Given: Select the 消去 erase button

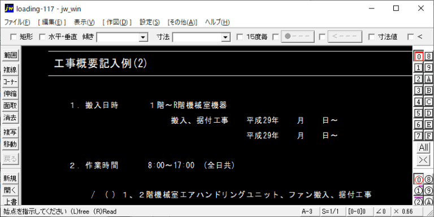Looking at the screenshot, I should pyautogui.click(x=10, y=118).
